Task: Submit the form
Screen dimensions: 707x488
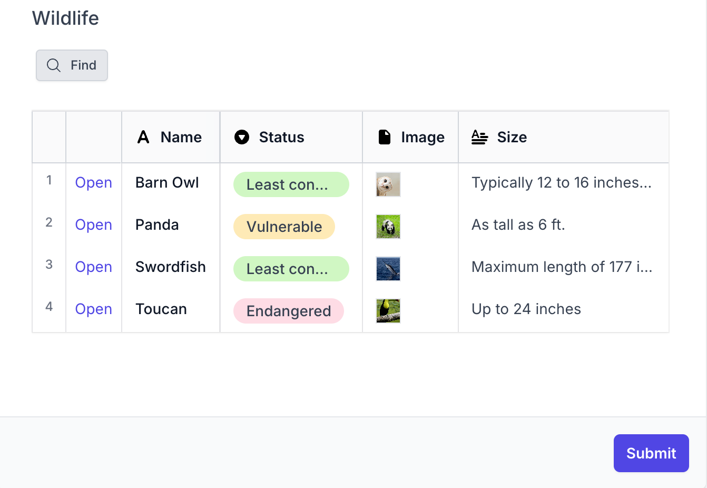Action: point(651,453)
